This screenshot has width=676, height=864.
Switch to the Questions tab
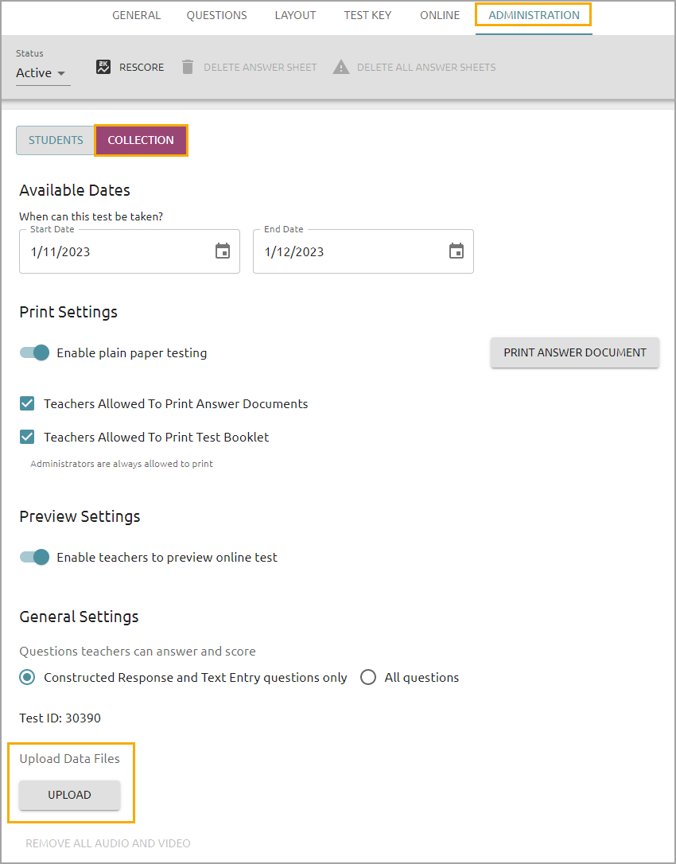coord(216,15)
